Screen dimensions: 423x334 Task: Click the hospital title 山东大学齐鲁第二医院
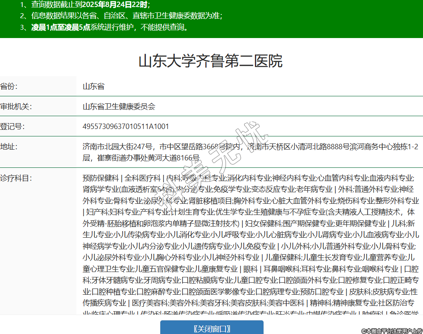(210, 61)
